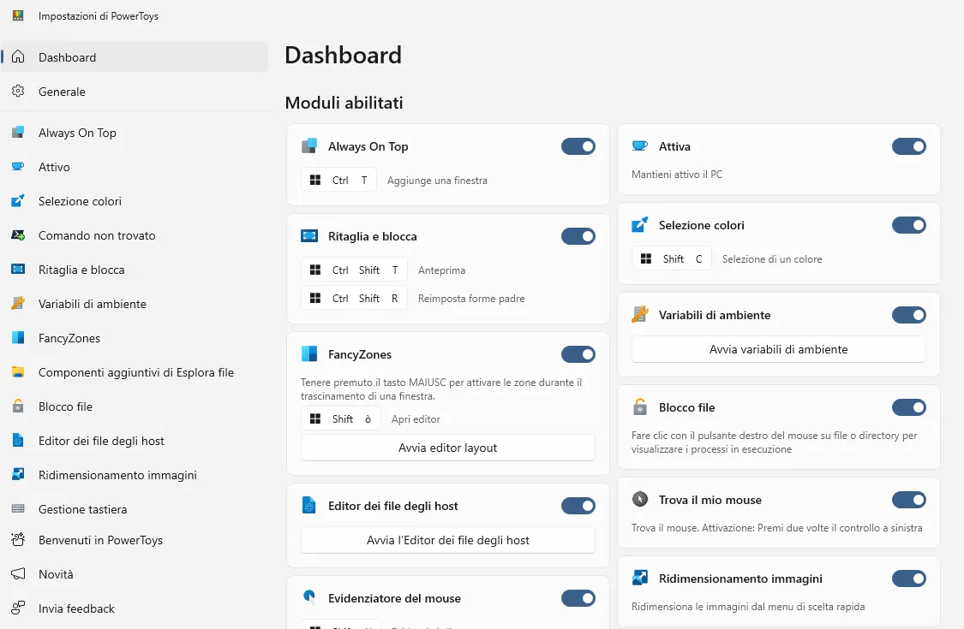Click the FancyZones Win Shift ò shortcut box
Image resolution: width=964 pixels, height=629 pixels.
click(340, 419)
